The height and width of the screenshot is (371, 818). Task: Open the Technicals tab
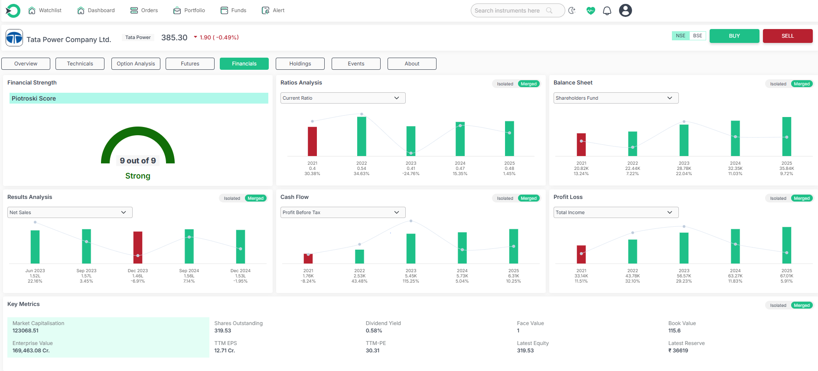[x=80, y=64]
